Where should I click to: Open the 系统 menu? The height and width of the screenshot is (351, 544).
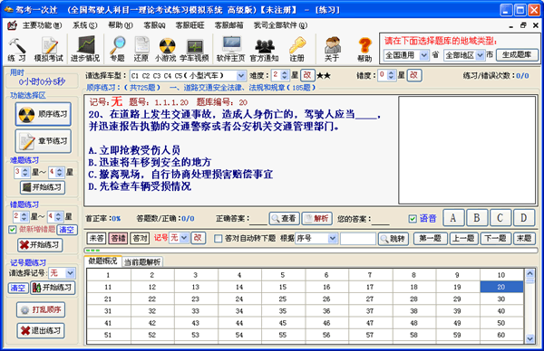tap(84, 25)
